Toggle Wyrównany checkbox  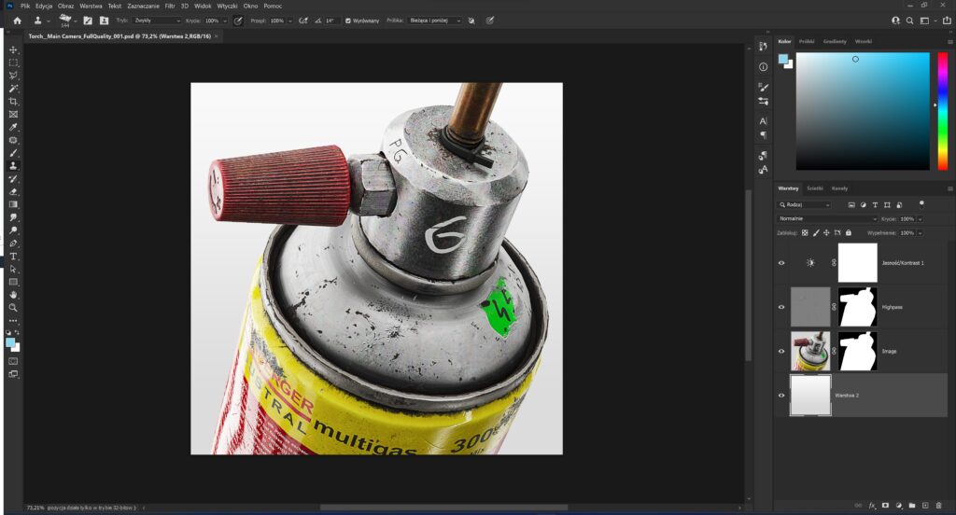click(348, 21)
